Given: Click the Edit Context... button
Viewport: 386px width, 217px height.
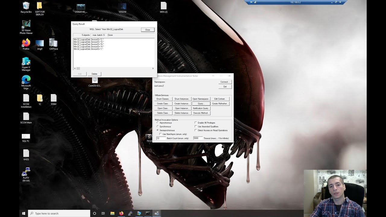Looking at the screenshot, I should [220, 99].
